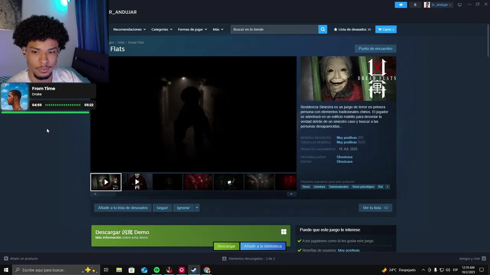
Task: Open the Carro shopping cart
Action: click(x=386, y=29)
